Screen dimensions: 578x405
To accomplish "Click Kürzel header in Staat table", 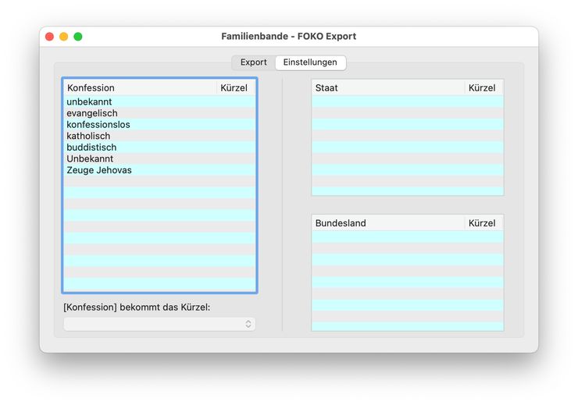I will tap(482, 88).
